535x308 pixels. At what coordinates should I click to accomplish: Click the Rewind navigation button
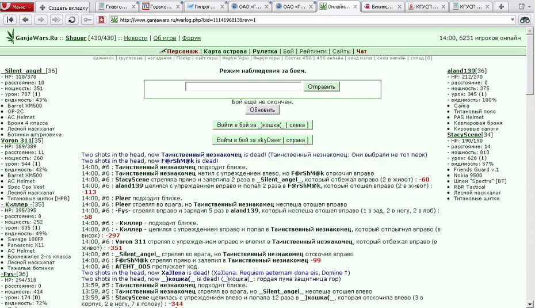pos(10,20)
